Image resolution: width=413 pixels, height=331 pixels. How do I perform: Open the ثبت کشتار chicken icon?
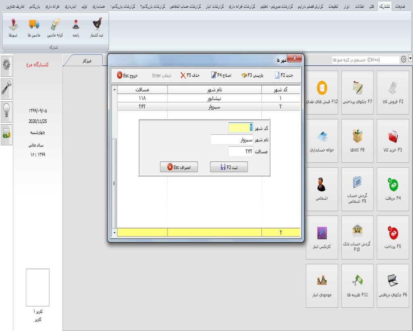click(97, 27)
